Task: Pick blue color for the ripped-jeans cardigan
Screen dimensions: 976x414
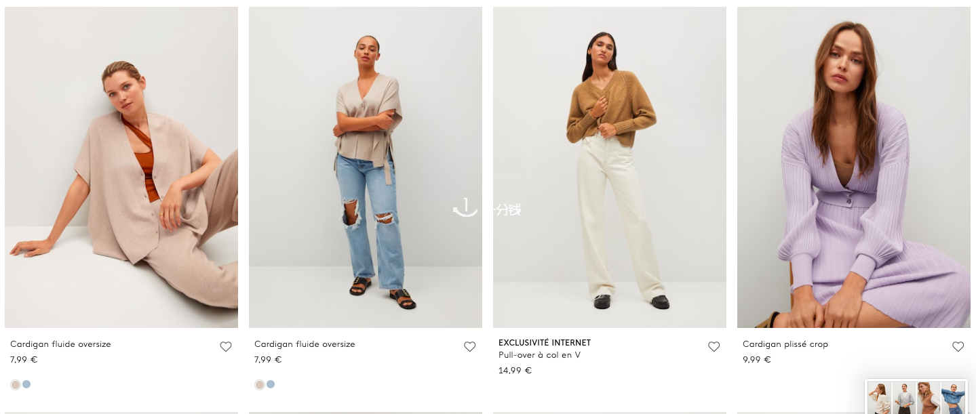Action: 271,384
